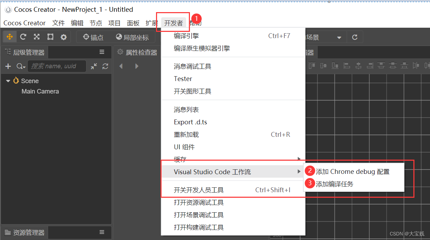Collapse all nodes in hierarchy panel
The image size is (430, 240).
pos(94,66)
